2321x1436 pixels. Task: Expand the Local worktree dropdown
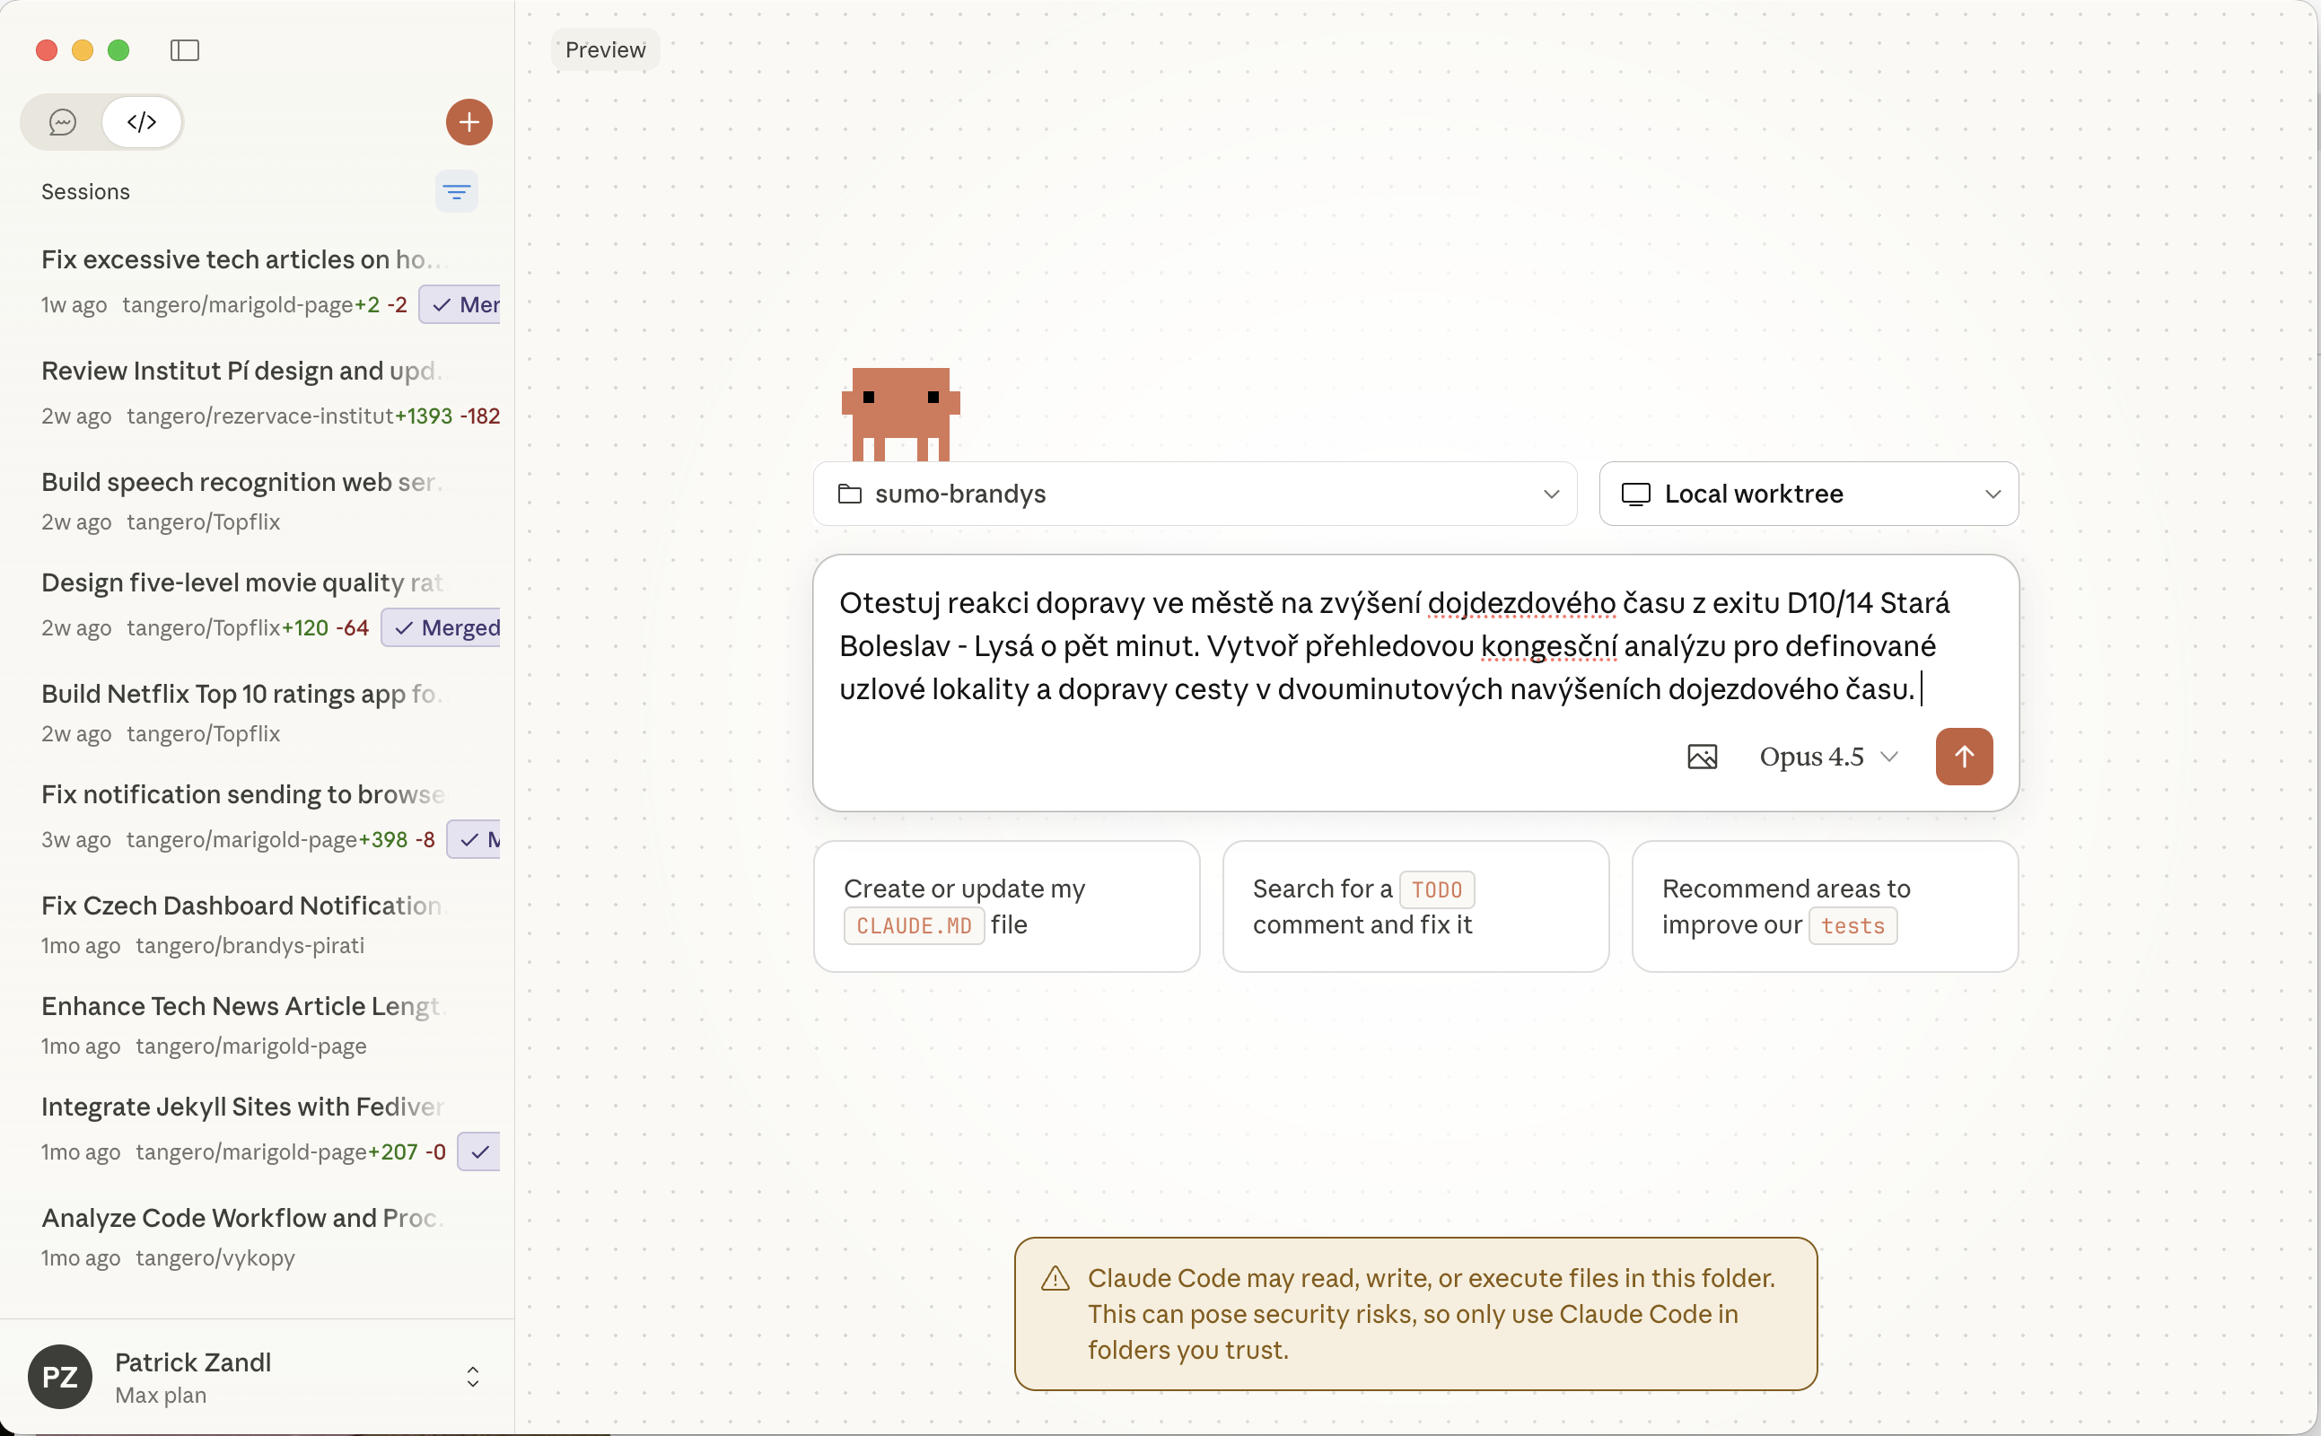point(1809,494)
